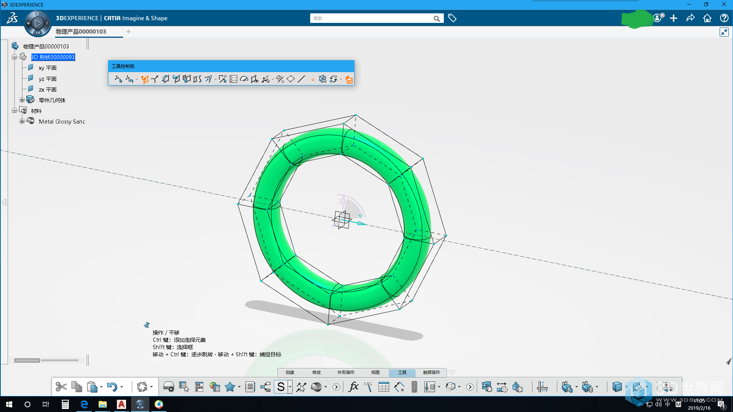This screenshot has height=412, width=733.
Task: Click the compass translate tool in palette
Action: point(118,79)
